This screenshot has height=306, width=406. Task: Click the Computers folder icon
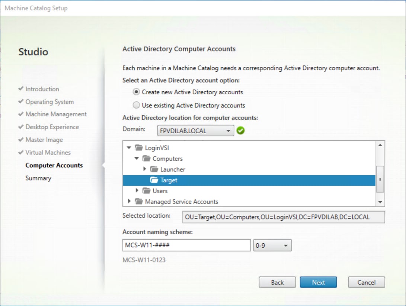146,159
